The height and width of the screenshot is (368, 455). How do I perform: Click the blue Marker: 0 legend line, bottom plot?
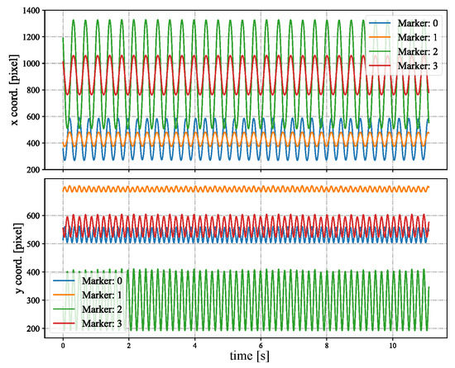click(65, 281)
